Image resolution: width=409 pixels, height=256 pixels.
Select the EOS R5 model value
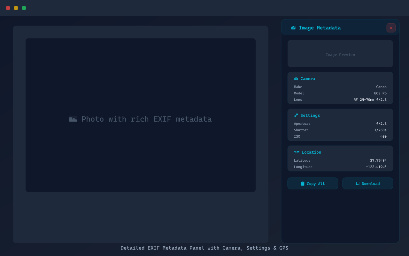[x=380, y=93]
